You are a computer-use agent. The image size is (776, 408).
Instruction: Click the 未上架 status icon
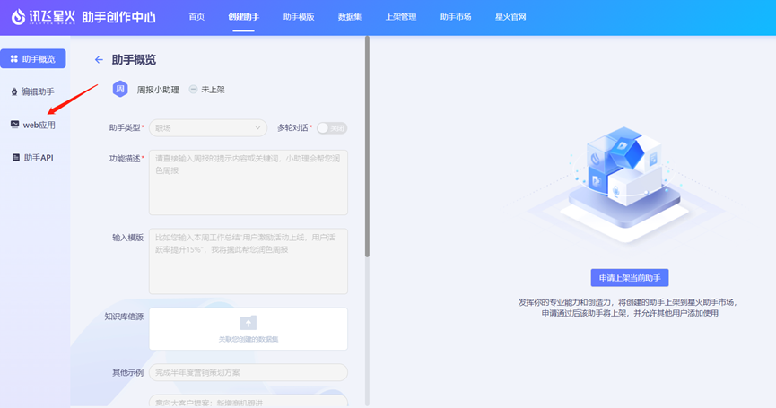point(193,90)
